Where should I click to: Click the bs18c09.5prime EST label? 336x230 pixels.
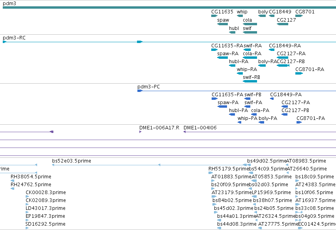(x=315, y=177)
